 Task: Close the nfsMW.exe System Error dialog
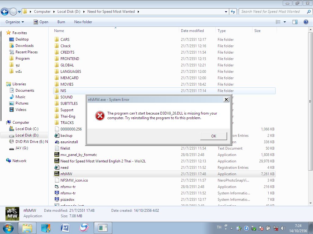(226, 99)
